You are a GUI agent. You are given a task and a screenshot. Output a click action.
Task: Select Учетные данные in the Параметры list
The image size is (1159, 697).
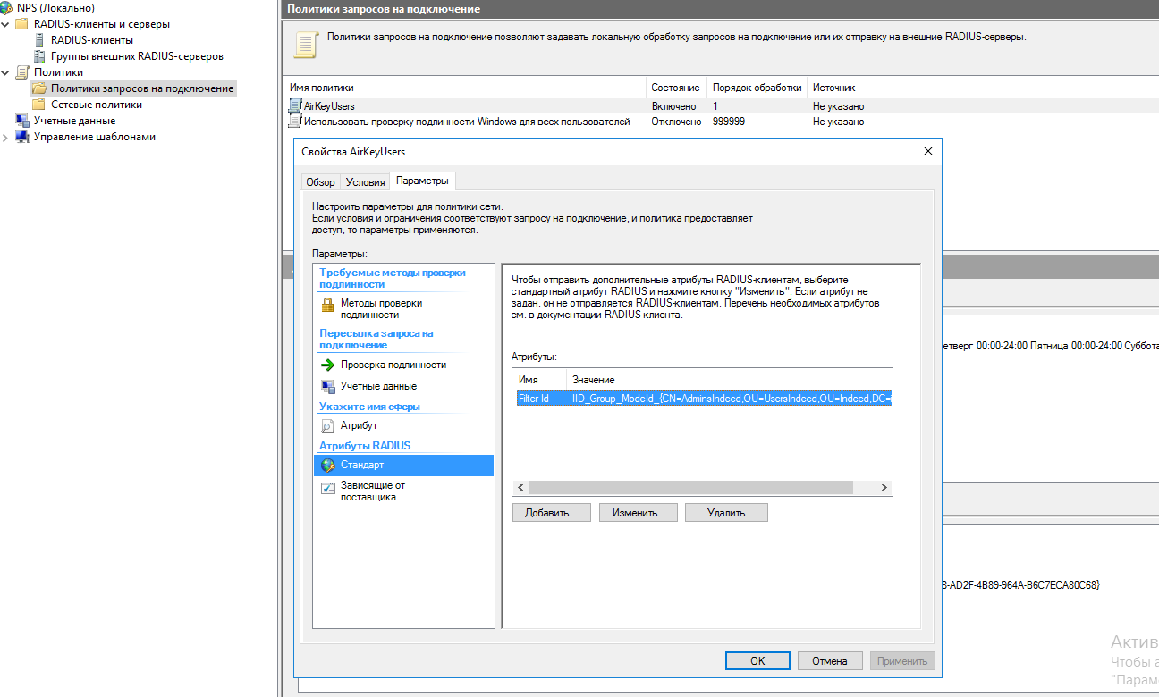coord(377,386)
